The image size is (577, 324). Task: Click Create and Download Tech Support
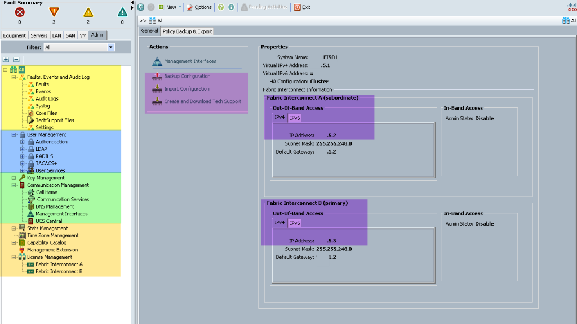click(202, 101)
